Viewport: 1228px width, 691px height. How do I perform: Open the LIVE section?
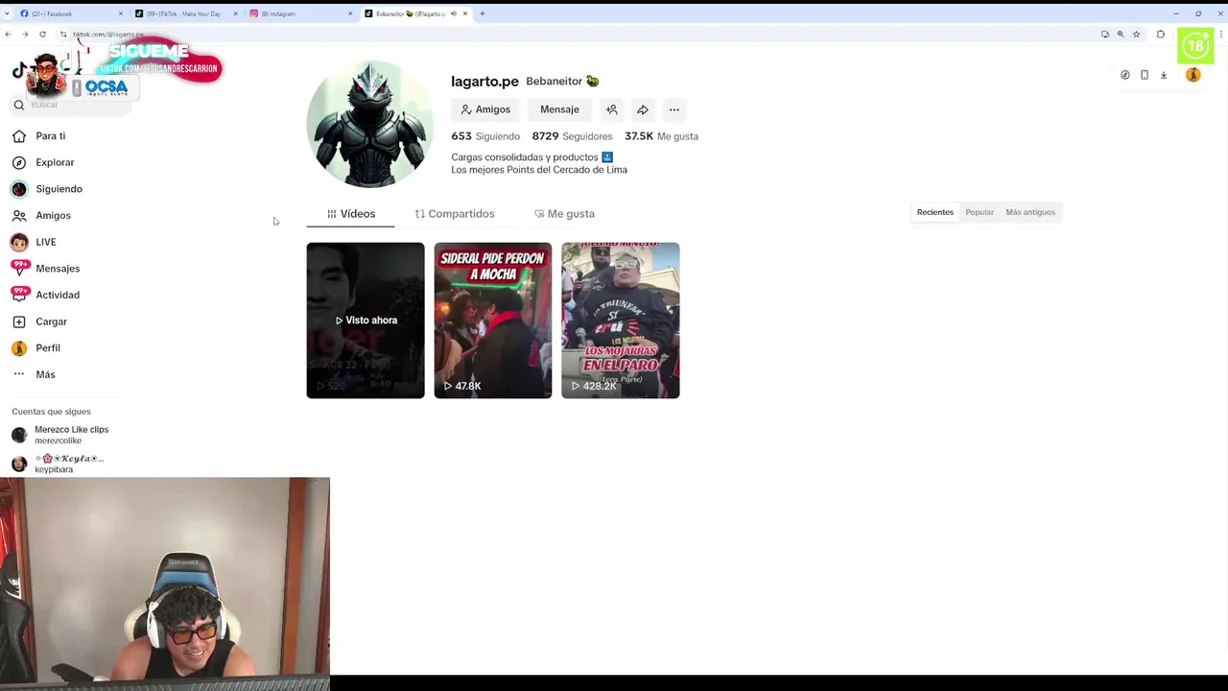tap(45, 242)
